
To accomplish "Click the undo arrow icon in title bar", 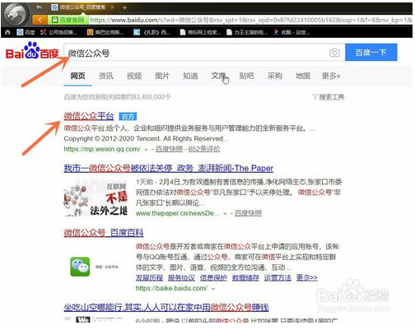I will pyautogui.click(x=39, y=7).
